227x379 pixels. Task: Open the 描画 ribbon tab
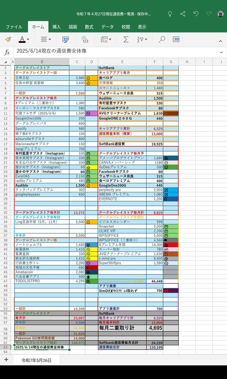(x=73, y=27)
